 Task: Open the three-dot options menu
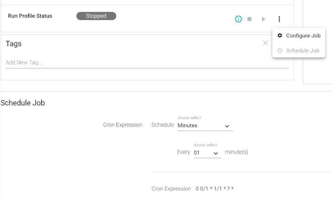pyautogui.click(x=279, y=19)
